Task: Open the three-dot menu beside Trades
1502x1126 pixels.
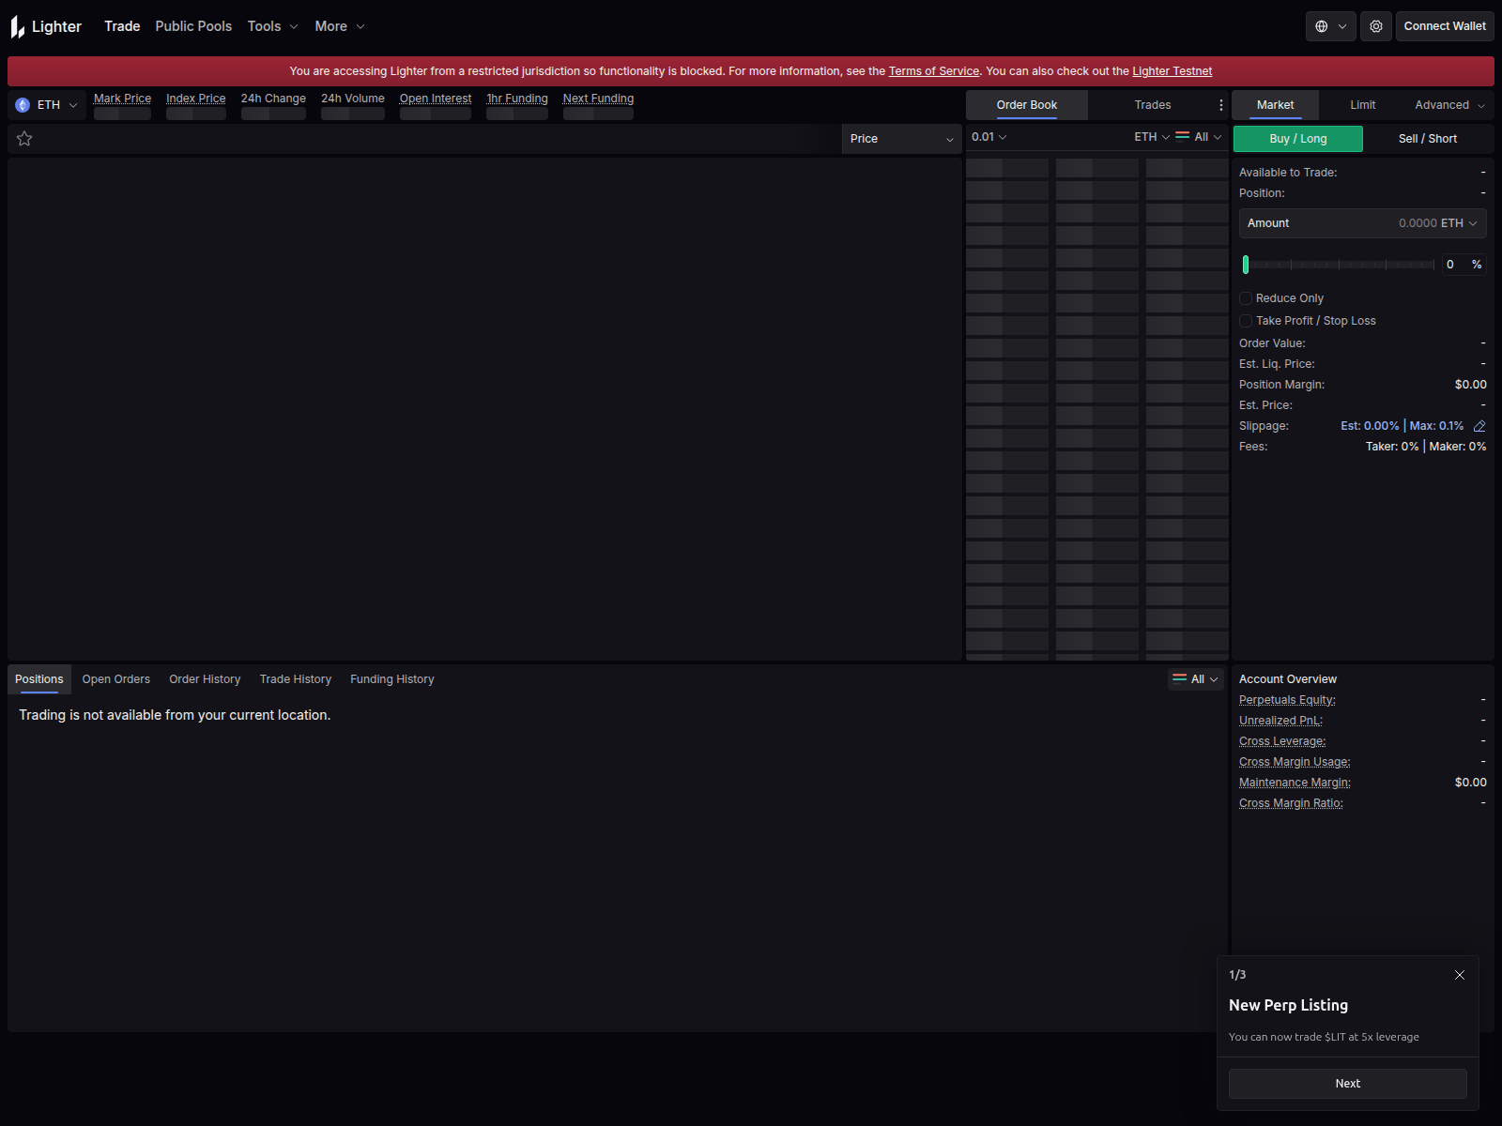Action: pos(1220,104)
